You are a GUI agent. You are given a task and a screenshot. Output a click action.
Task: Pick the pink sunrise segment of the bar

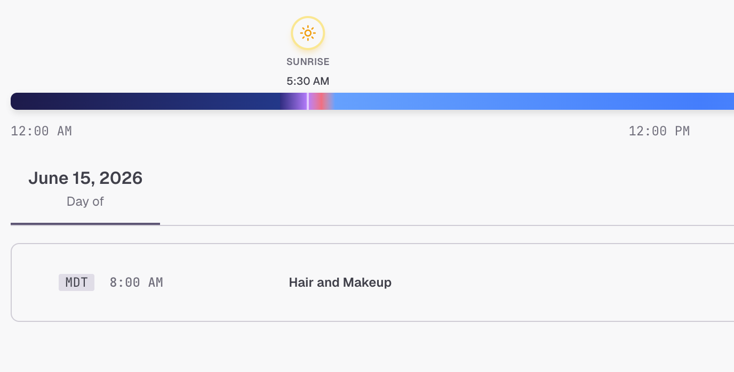point(320,101)
